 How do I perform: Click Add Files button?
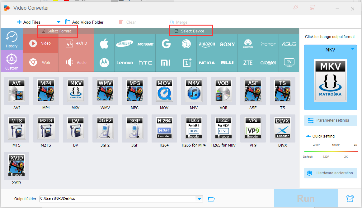point(29,22)
